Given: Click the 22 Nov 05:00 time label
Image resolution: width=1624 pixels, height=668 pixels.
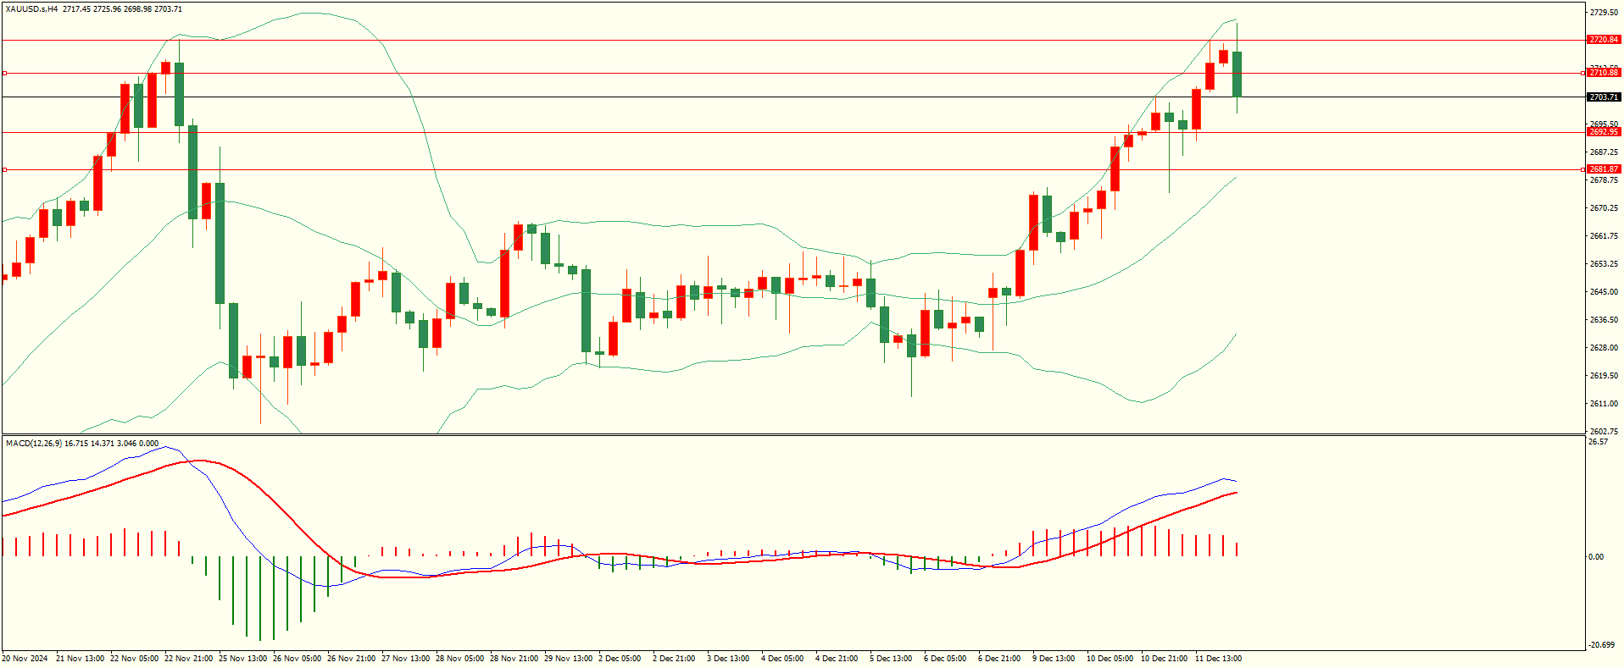Looking at the screenshot, I should [x=135, y=659].
